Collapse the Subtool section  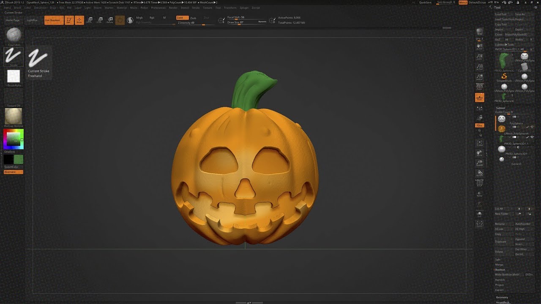tap(500, 108)
